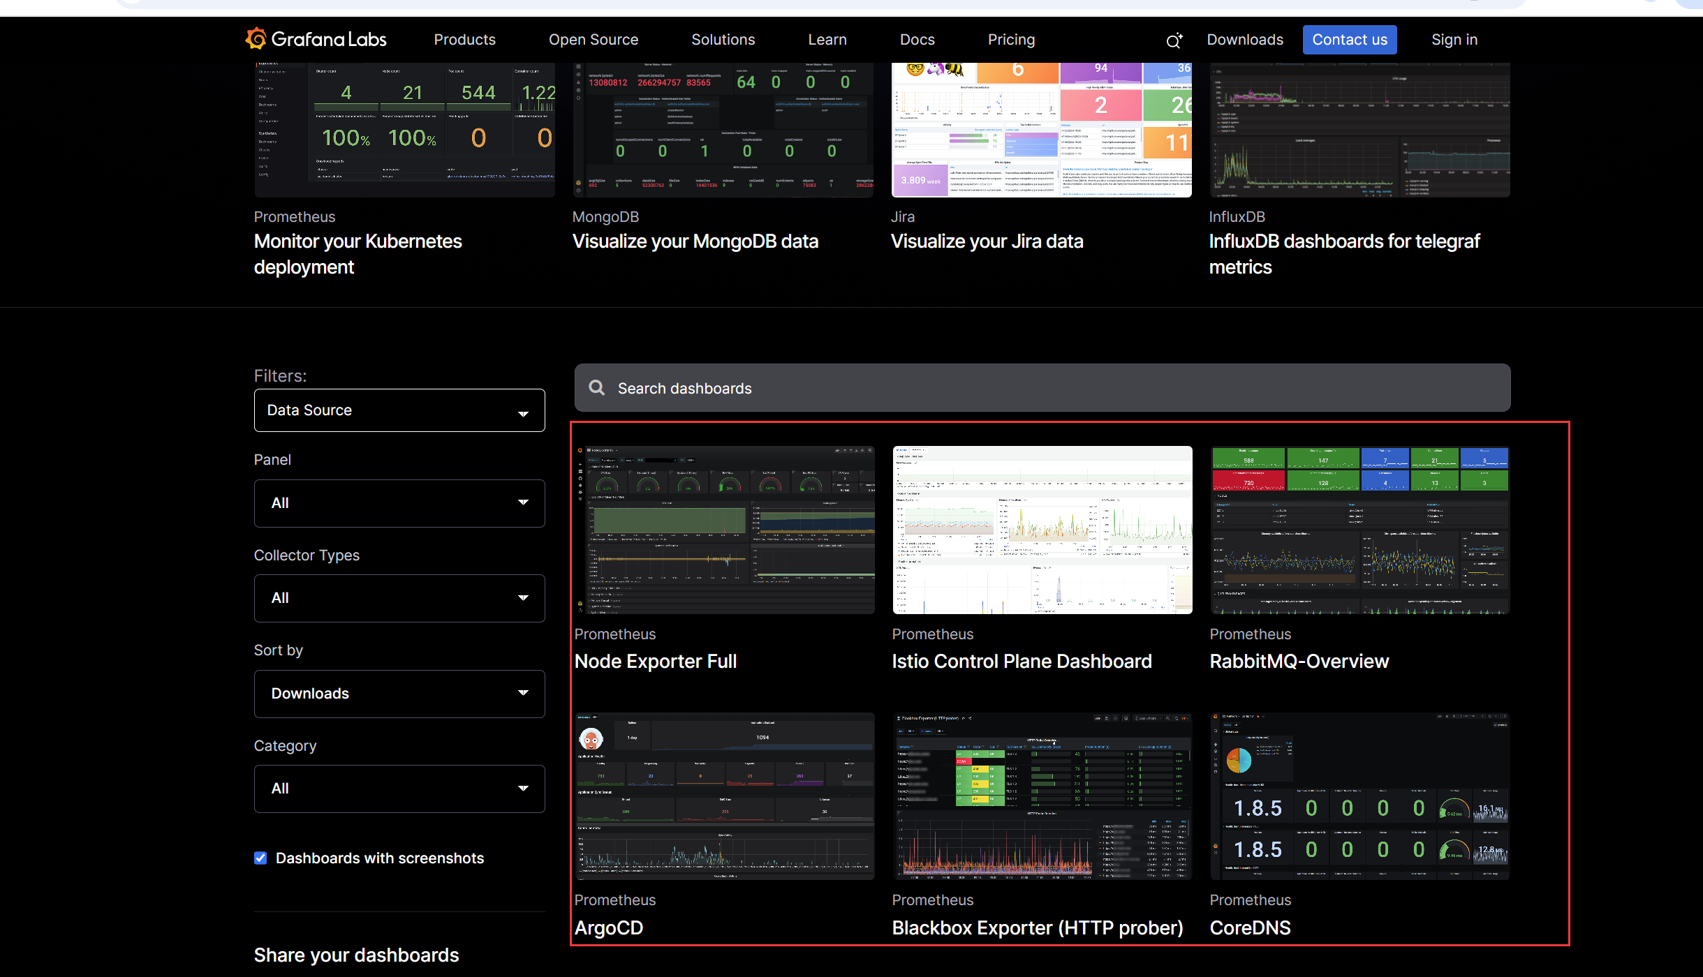This screenshot has height=977, width=1703.
Task: Open the Collector Types dropdown
Action: tap(399, 598)
